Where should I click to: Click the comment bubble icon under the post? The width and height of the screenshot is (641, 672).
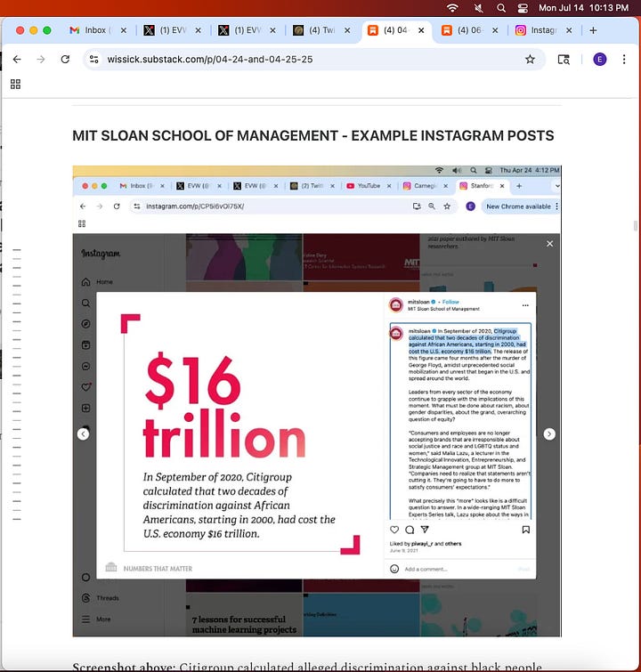[x=410, y=530]
